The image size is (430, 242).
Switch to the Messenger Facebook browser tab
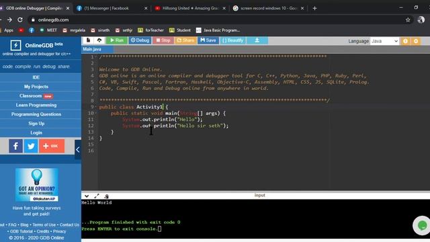112,8
